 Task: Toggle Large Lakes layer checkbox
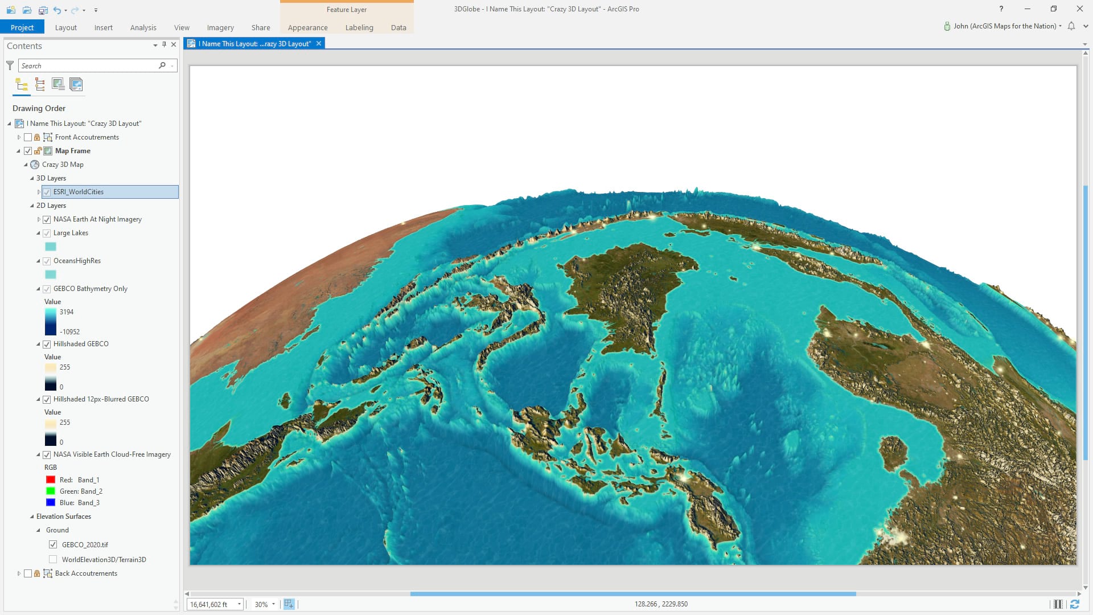[x=47, y=233]
